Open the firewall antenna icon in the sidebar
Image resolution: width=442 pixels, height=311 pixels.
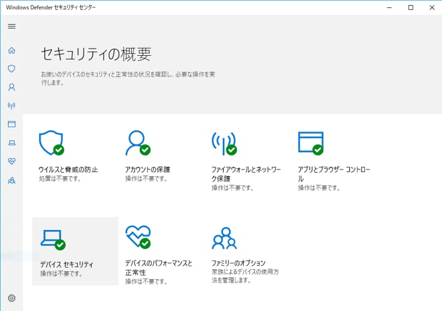[11, 106]
